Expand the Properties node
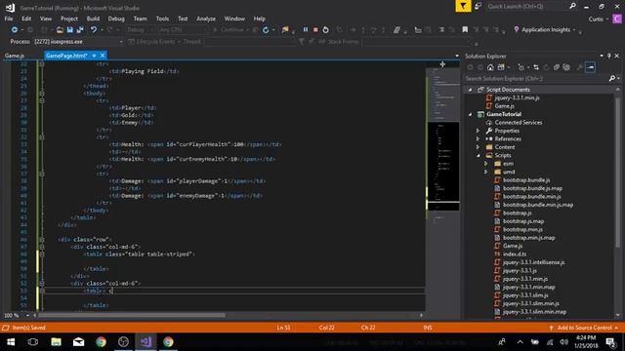The width and height of the screenshot is (625, 351). tap(478, 131)
